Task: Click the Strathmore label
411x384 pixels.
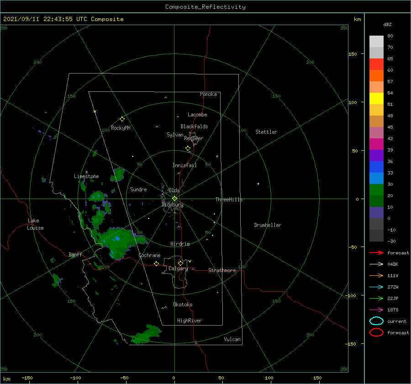Action: (x=222, y=270)
